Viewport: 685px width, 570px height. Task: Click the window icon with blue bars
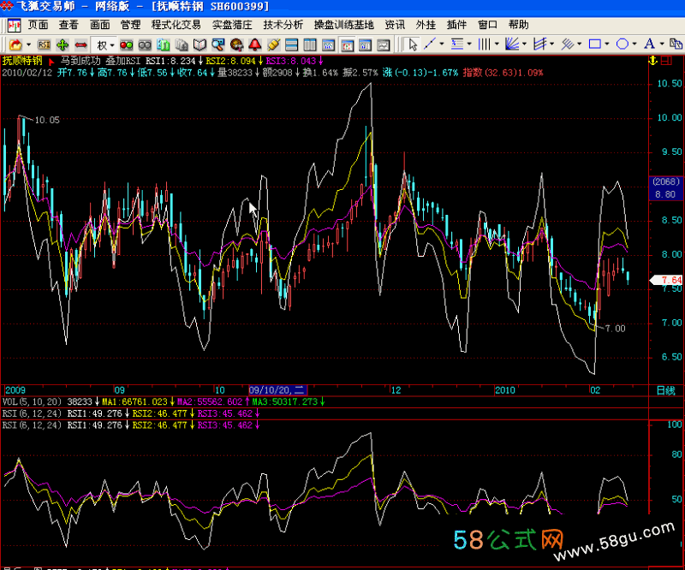[x=366, y=45]
